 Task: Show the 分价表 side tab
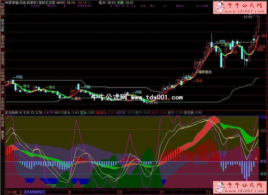coord(2,89)
